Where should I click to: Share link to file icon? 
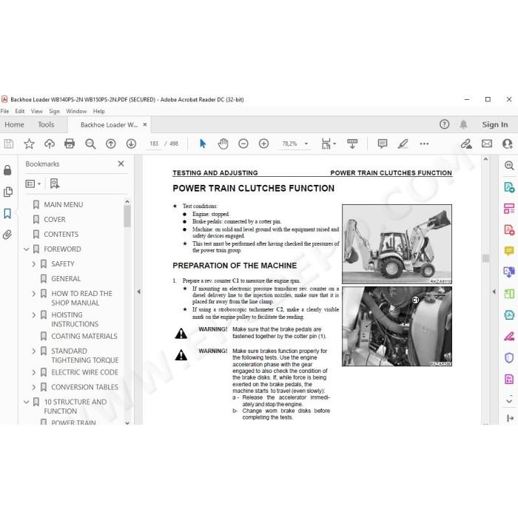coord(466,144)
